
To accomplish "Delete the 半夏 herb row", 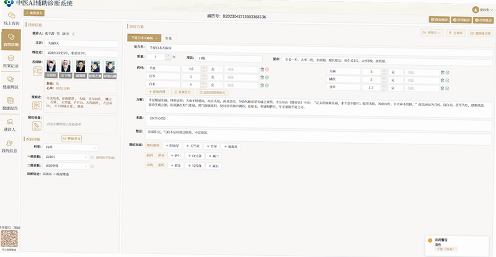I will 262,69.
